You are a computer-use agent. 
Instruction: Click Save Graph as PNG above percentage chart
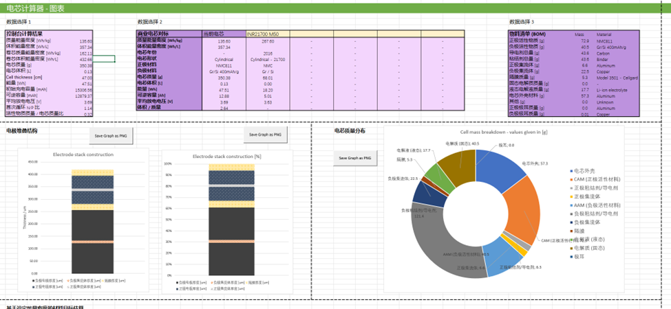coord(266,135)
